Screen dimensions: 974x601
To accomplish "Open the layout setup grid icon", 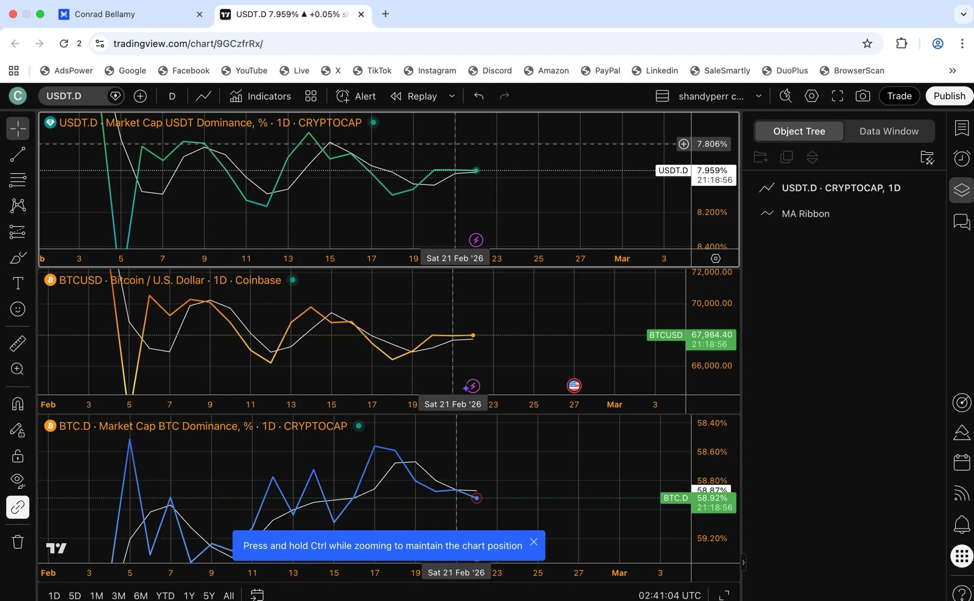I will [662, 96].
